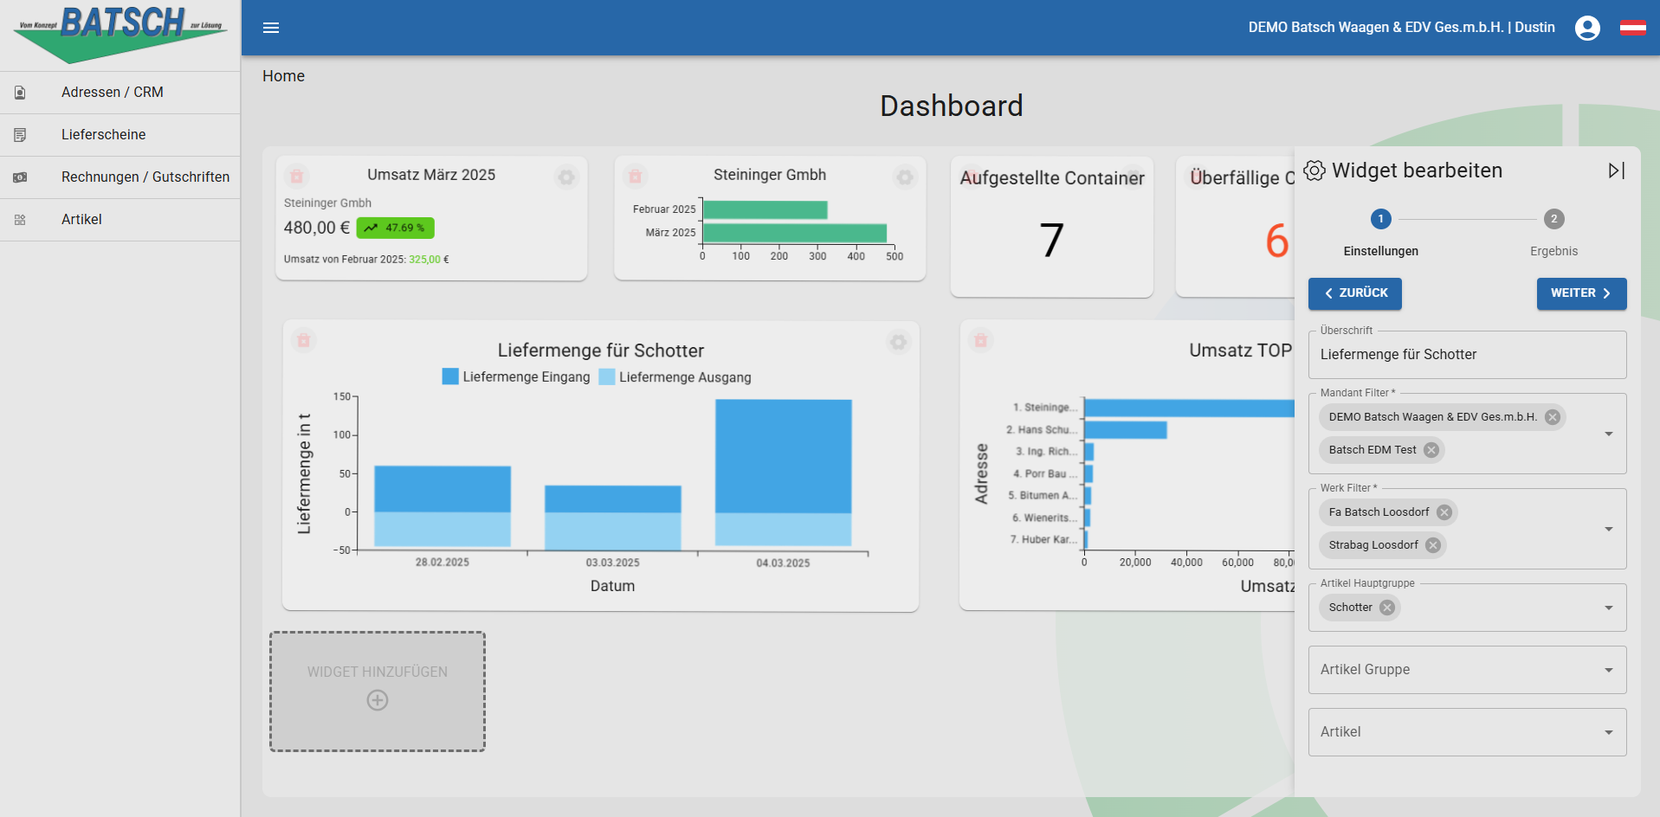Image resolution: width=1660 pixels, height=817 pixels.
Task: Switch language via Austrian flag icon
Action: (1633, 28)
